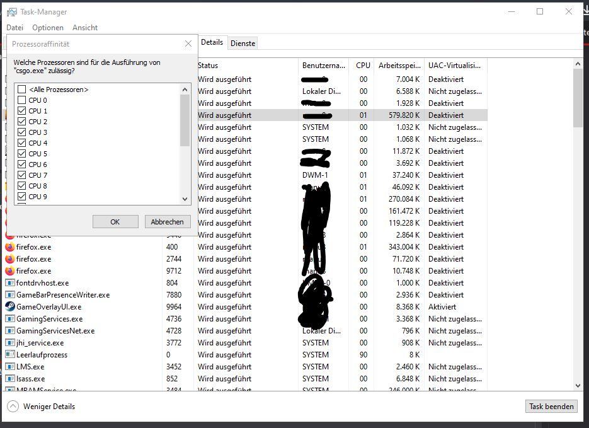Click the GamingServices.exe process icon
The height and width of the screenshot is (428, 589).
click(x=10, y=319)
